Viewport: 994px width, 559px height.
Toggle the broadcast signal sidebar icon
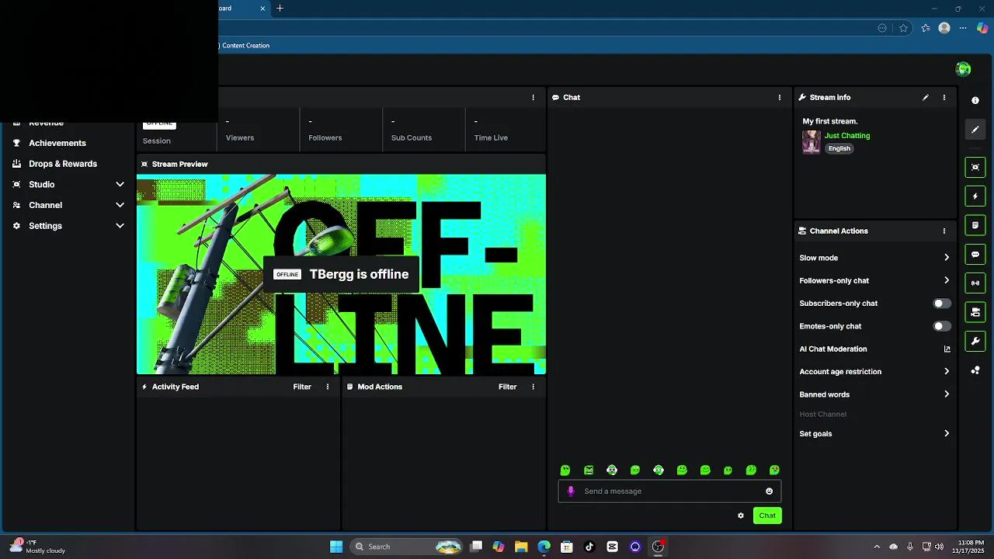point(975,283)
